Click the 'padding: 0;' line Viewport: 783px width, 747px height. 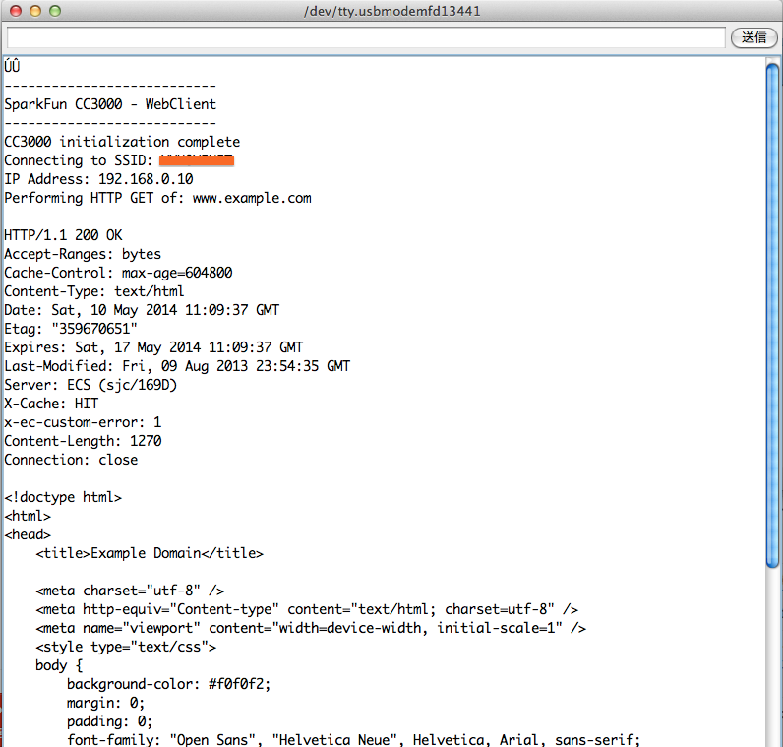click(x=110, y=721)
